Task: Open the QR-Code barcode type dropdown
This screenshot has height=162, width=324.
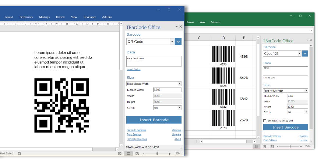Action: tap(172, 42)
